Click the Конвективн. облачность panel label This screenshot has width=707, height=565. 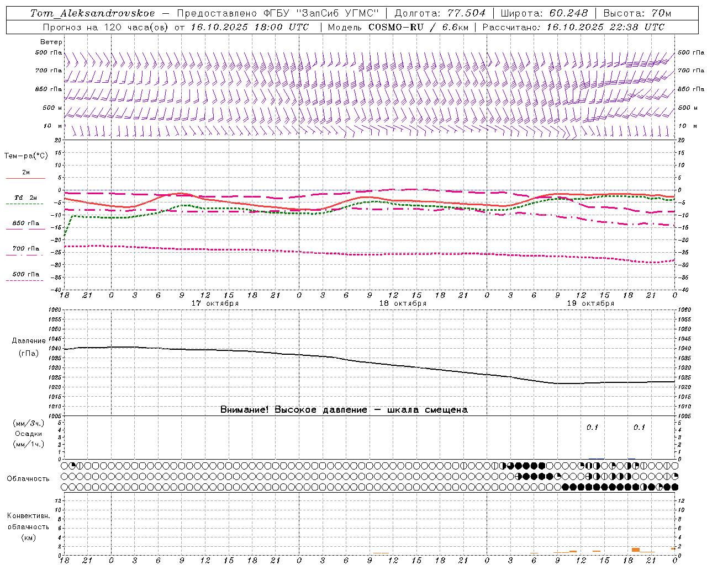click(28, 521)
